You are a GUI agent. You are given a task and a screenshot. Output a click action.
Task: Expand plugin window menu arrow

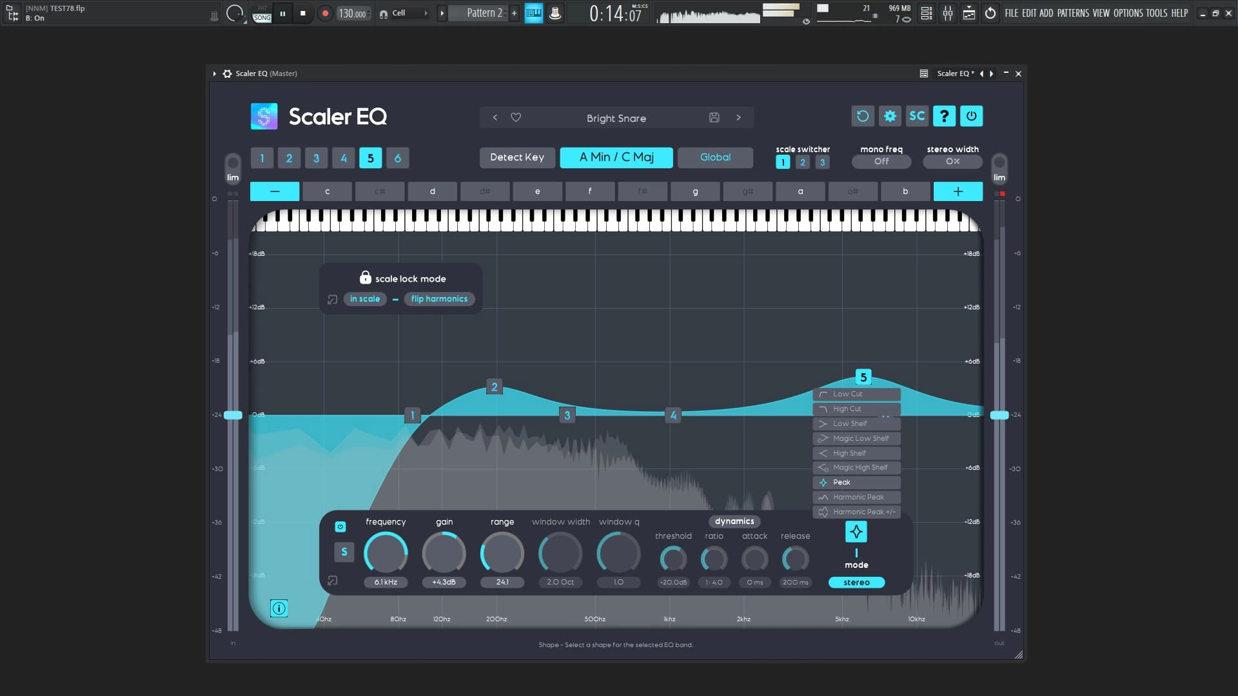coord(215,73)
